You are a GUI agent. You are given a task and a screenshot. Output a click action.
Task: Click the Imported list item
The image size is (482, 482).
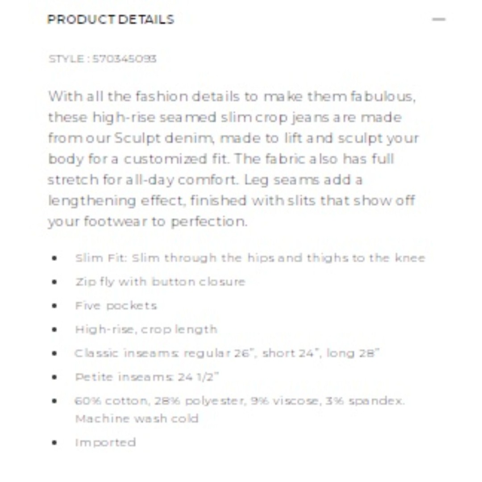point(105,442)
